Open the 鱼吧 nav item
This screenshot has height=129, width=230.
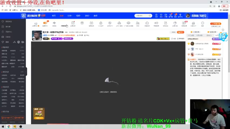[95, 16]
